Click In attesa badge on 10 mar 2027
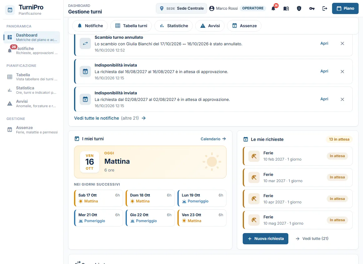The image size is (363, 264). pyautogui.click(x=337, y=177)
